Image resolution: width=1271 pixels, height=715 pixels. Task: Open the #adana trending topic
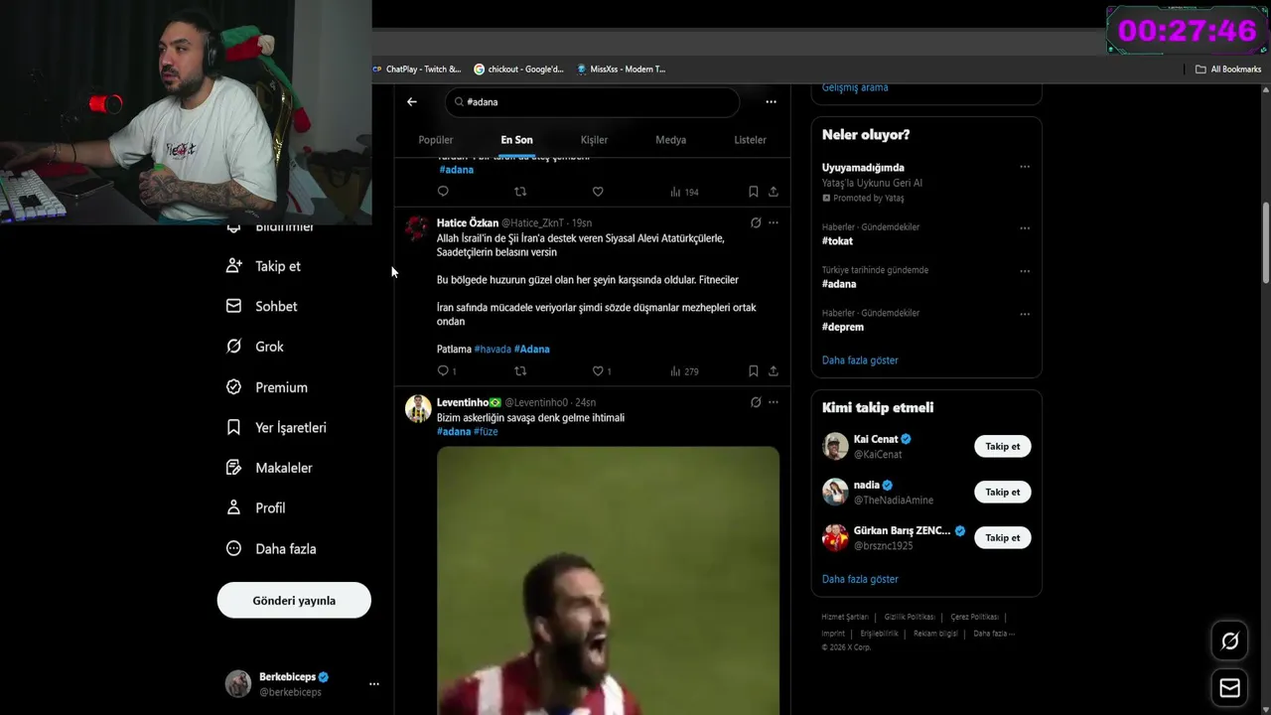tap(839, 284)
